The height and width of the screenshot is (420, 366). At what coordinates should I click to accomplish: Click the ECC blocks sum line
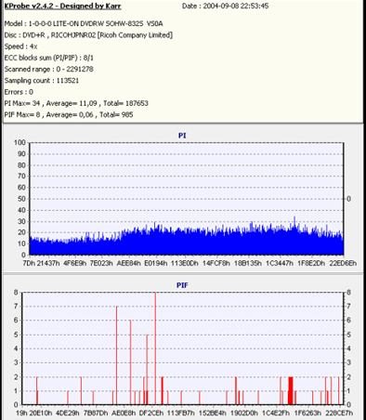49,58
